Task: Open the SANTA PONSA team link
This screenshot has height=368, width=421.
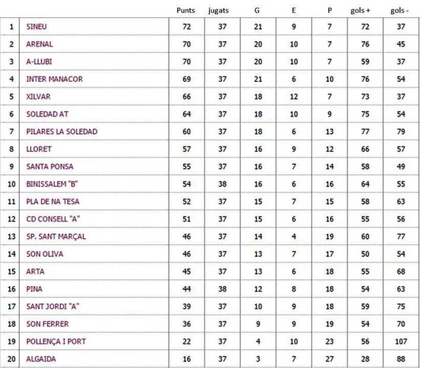Action: 50,167
